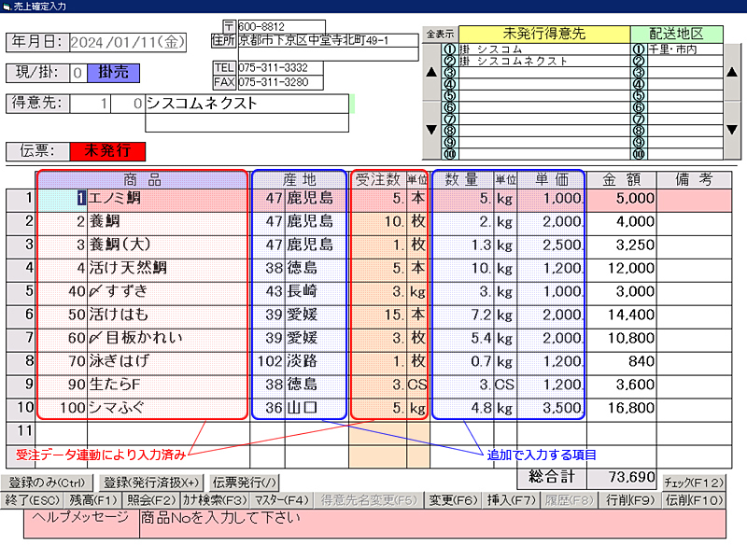
Task: Click the 掛売 payment type indicator
Action: pos(113,72)
